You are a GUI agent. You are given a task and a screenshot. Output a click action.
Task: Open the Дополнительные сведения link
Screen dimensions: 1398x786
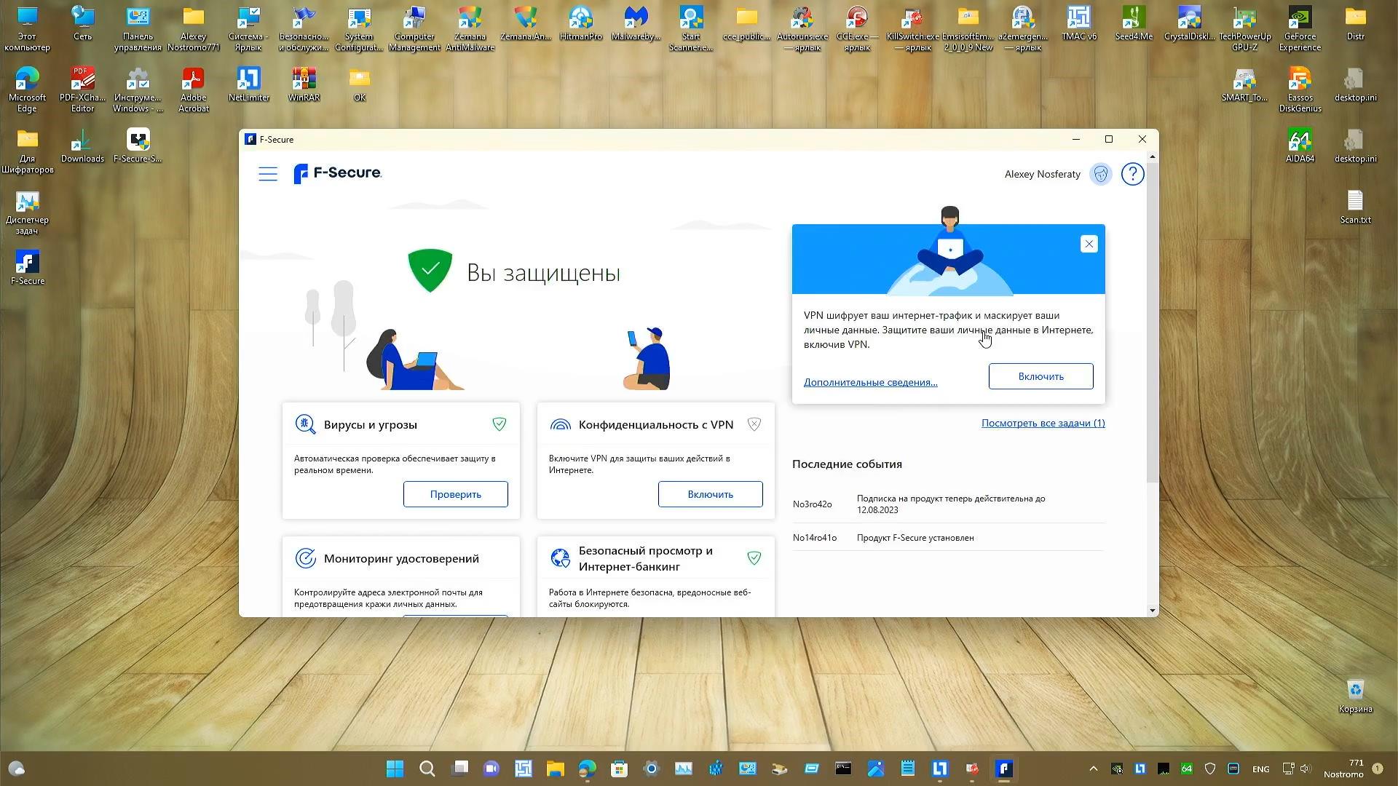[x=870, y=382]
